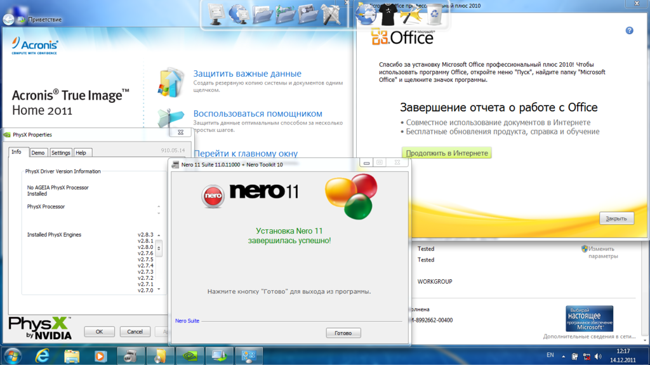Select engine version v2.7.6
Screen dimensions: 650x365
(145, 253)
